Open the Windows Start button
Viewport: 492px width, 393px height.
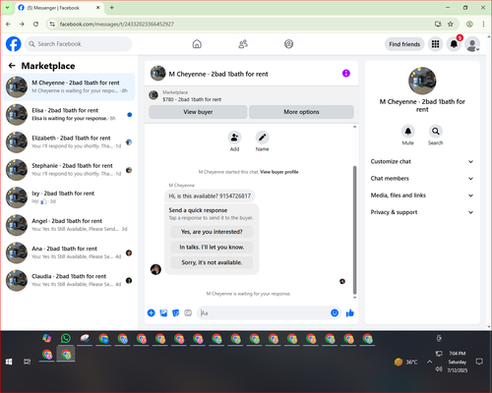[x=9, y=362]
